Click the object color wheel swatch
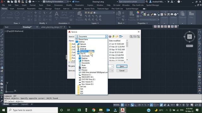This screenshot has width=202, height=113. point(138,13)
